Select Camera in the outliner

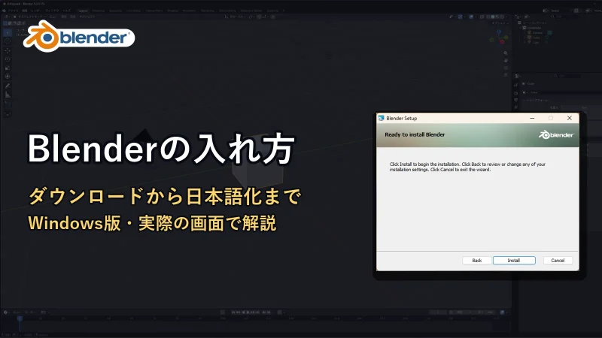pyautogui.click(x=537, y=32)
